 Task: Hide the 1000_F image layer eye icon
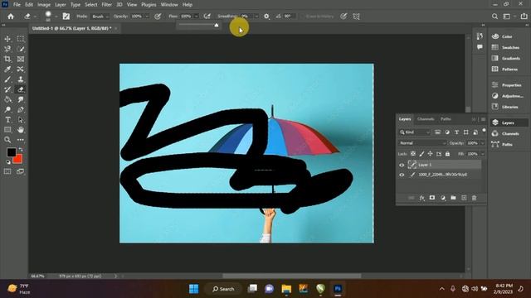[x=402, y=175]
